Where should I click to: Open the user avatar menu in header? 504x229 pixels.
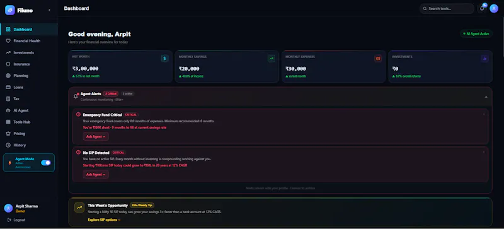point(494,9)
